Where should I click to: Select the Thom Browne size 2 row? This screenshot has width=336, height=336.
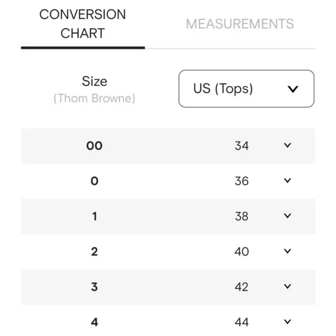coord(168,251)
